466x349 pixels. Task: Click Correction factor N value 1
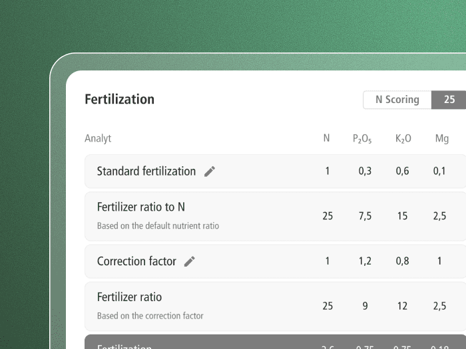327,261
